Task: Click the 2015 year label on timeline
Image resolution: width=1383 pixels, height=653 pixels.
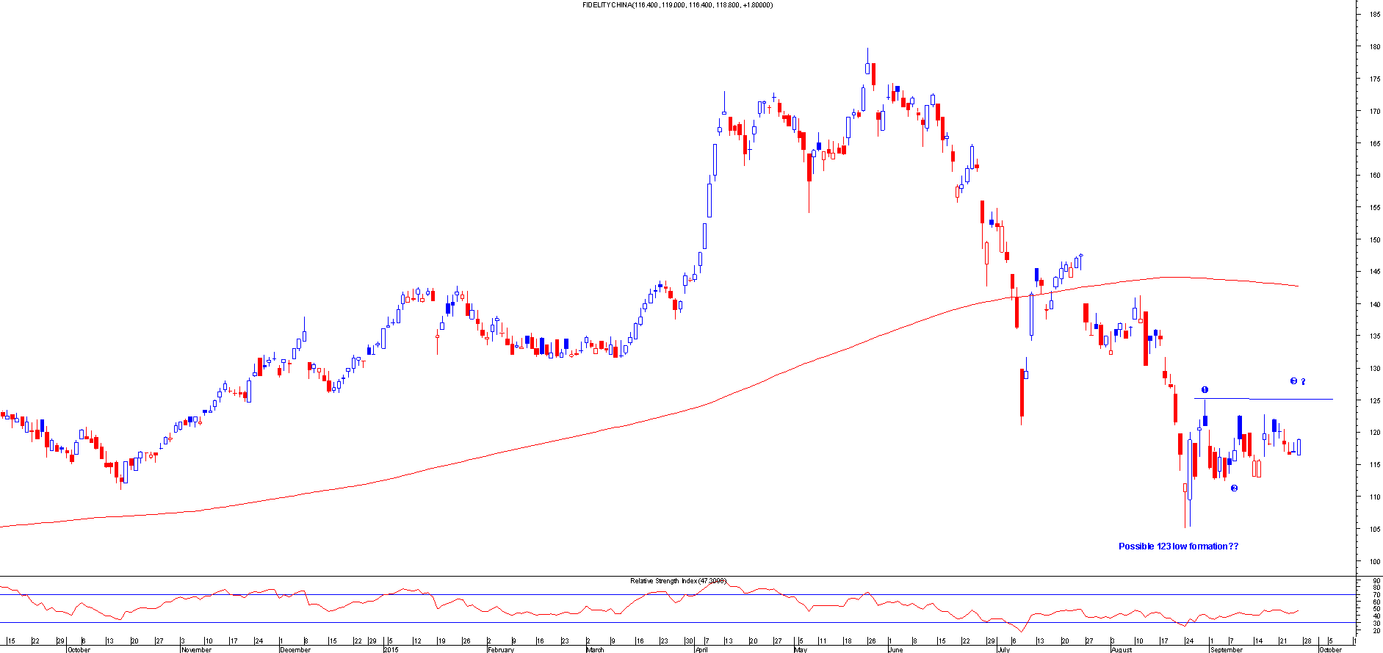Action: [x=391, y=649]
